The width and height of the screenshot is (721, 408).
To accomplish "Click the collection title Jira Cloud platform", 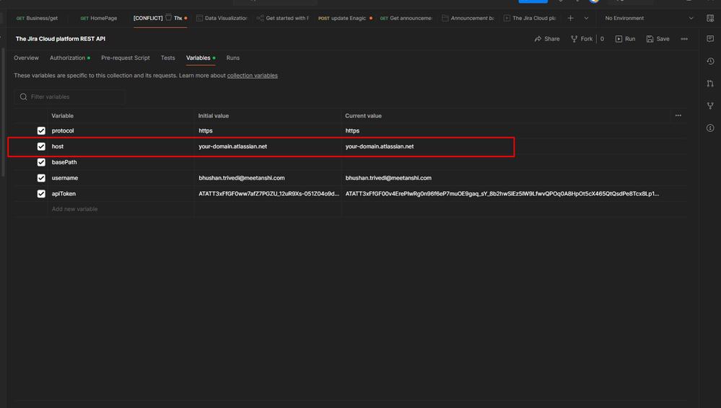I will [x=60, y=39].
